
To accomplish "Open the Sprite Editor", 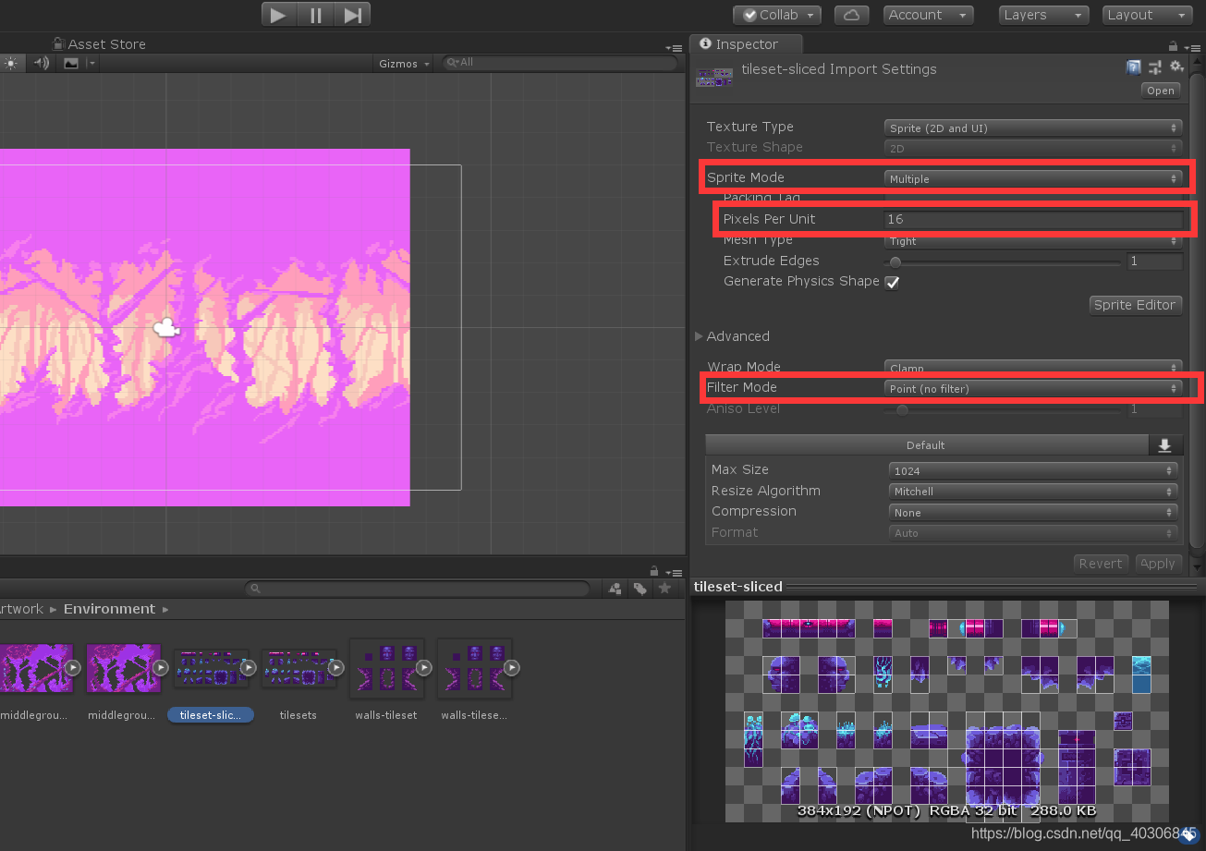I will [x=1135, y=305].
